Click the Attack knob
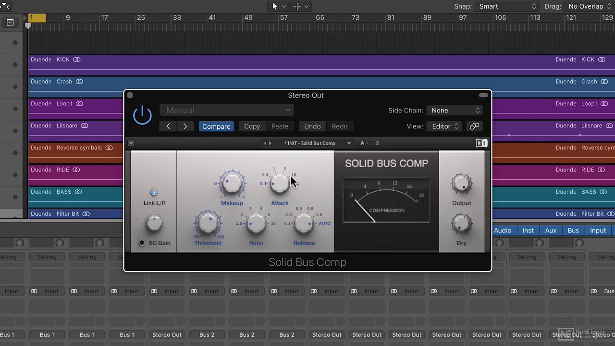The height and width of the screenshot is (346, 615). 280,183
